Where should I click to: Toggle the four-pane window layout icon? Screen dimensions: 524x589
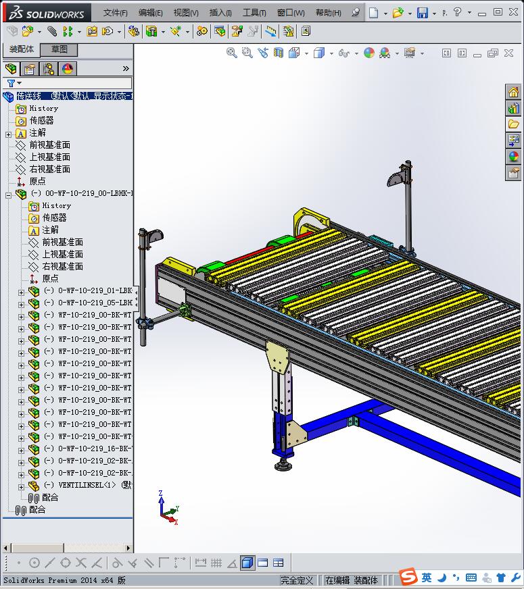tap(278, 563)
